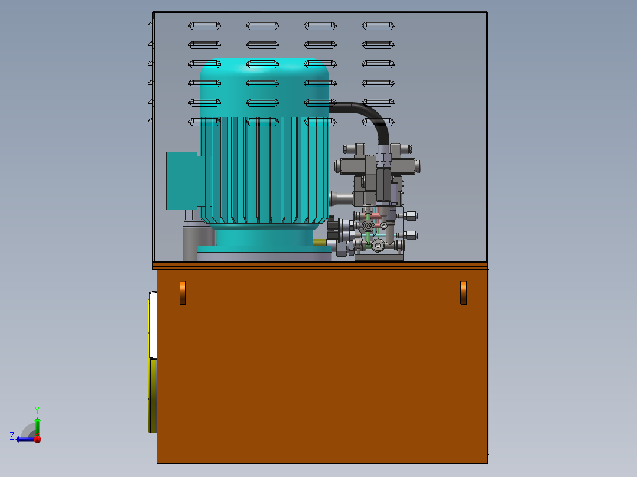637x477 pixels.
Task: Select the right lifting slot on the tank
Action: coord(463,292)
